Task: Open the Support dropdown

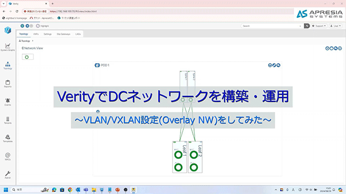Action: tap(319, 26)
